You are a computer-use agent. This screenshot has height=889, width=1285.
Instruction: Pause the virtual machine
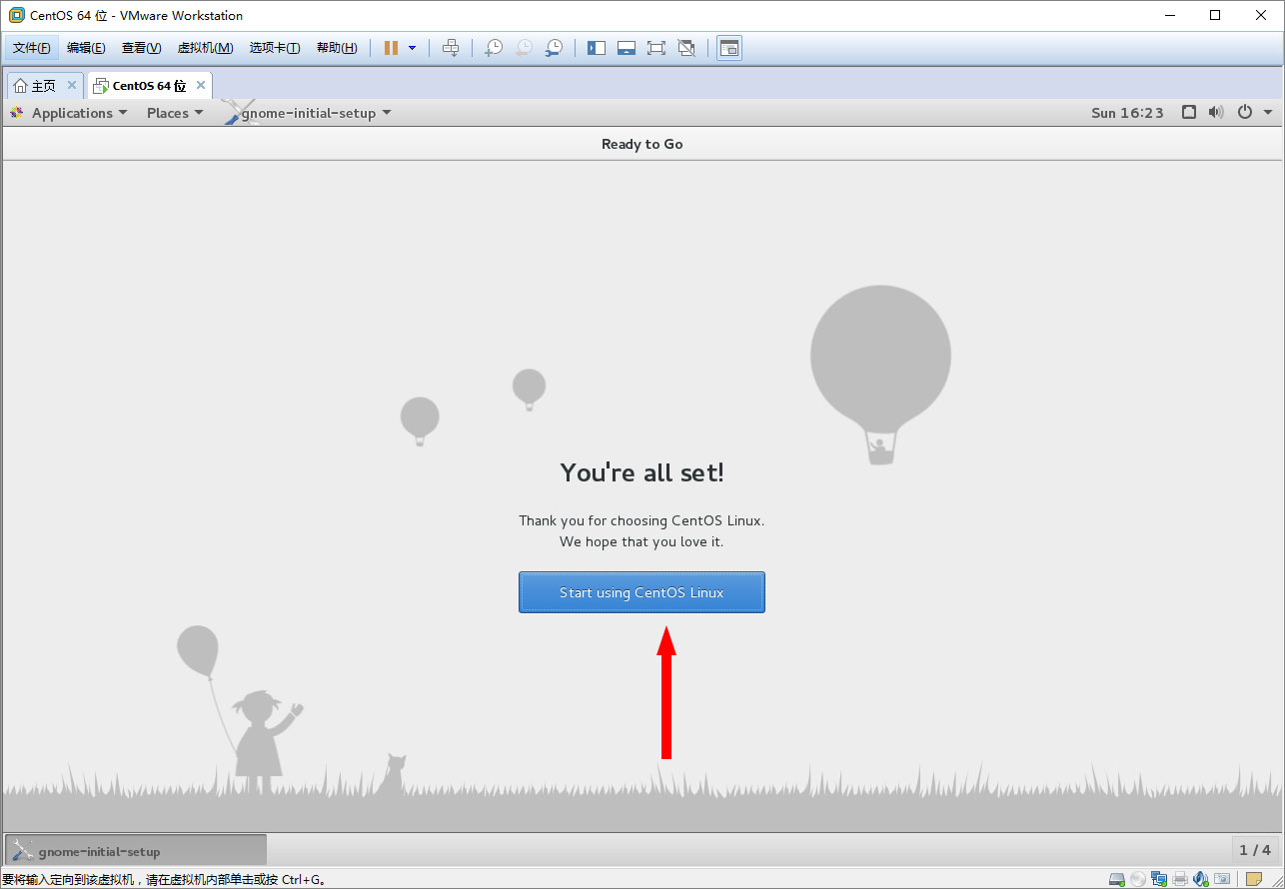[391, 48]
